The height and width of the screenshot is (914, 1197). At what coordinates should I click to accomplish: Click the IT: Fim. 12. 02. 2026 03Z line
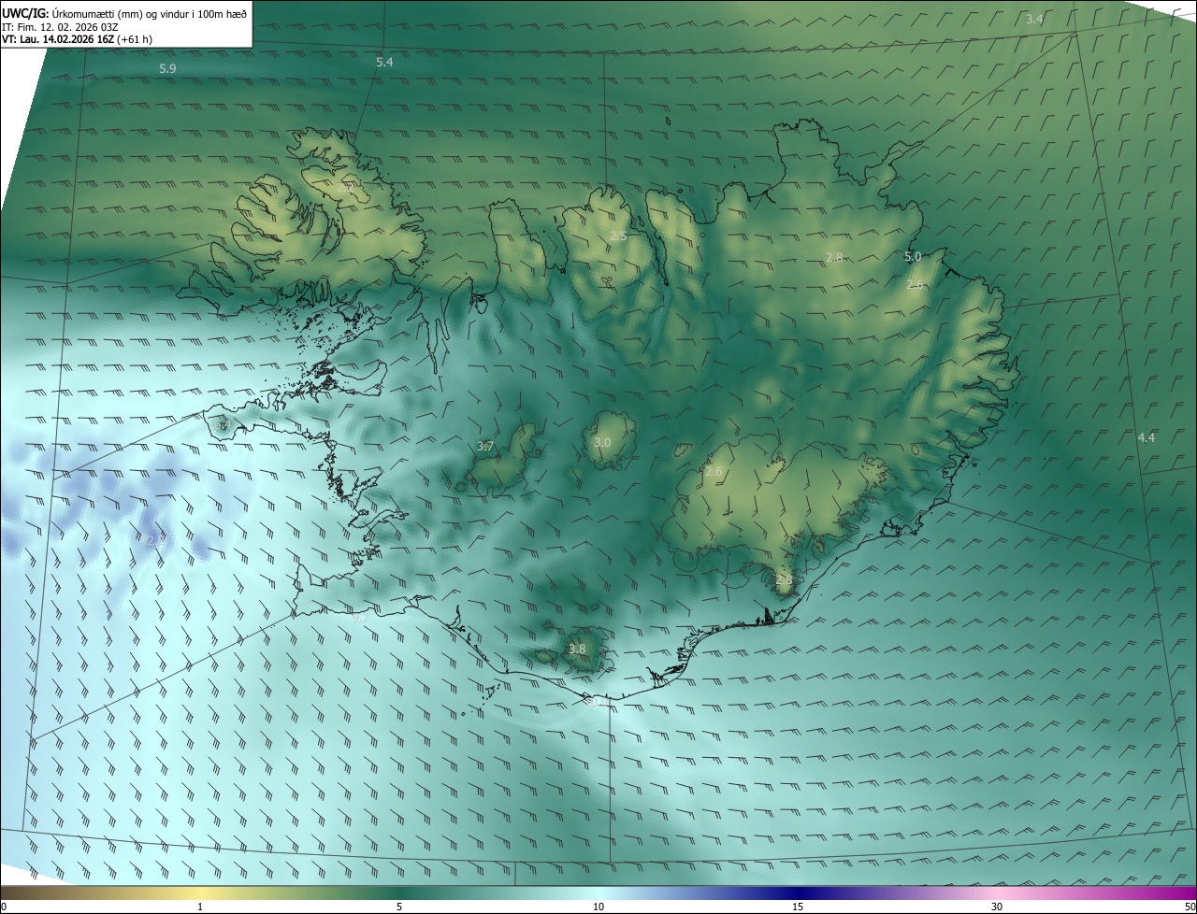pos(60,26)
